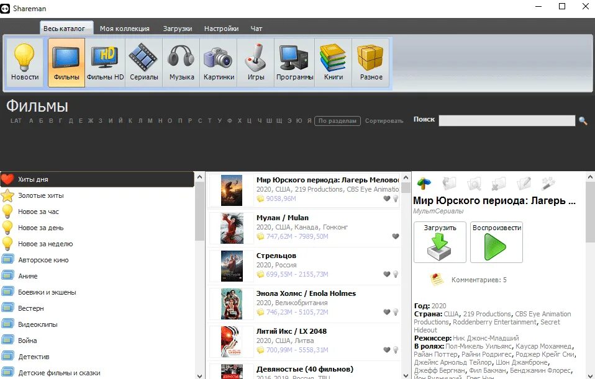Click film list scrollbar down arrow
The image size is (595, 379).
point(406,375)
